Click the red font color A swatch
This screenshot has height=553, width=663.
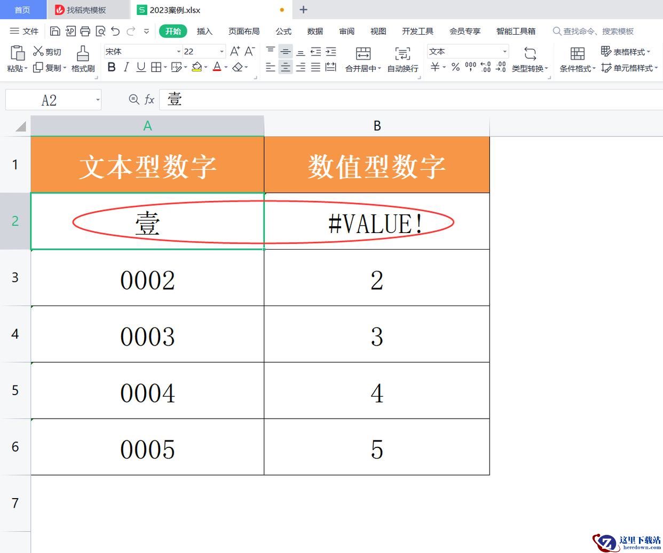[217, 67]
